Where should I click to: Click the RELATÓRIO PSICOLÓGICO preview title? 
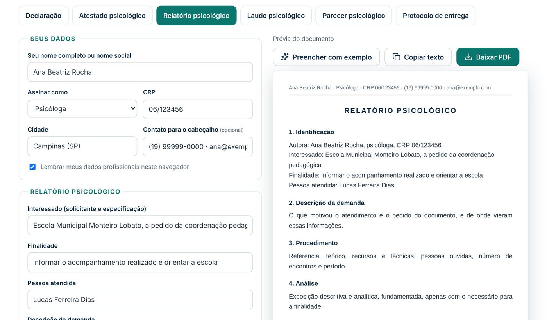coord(400,111)
